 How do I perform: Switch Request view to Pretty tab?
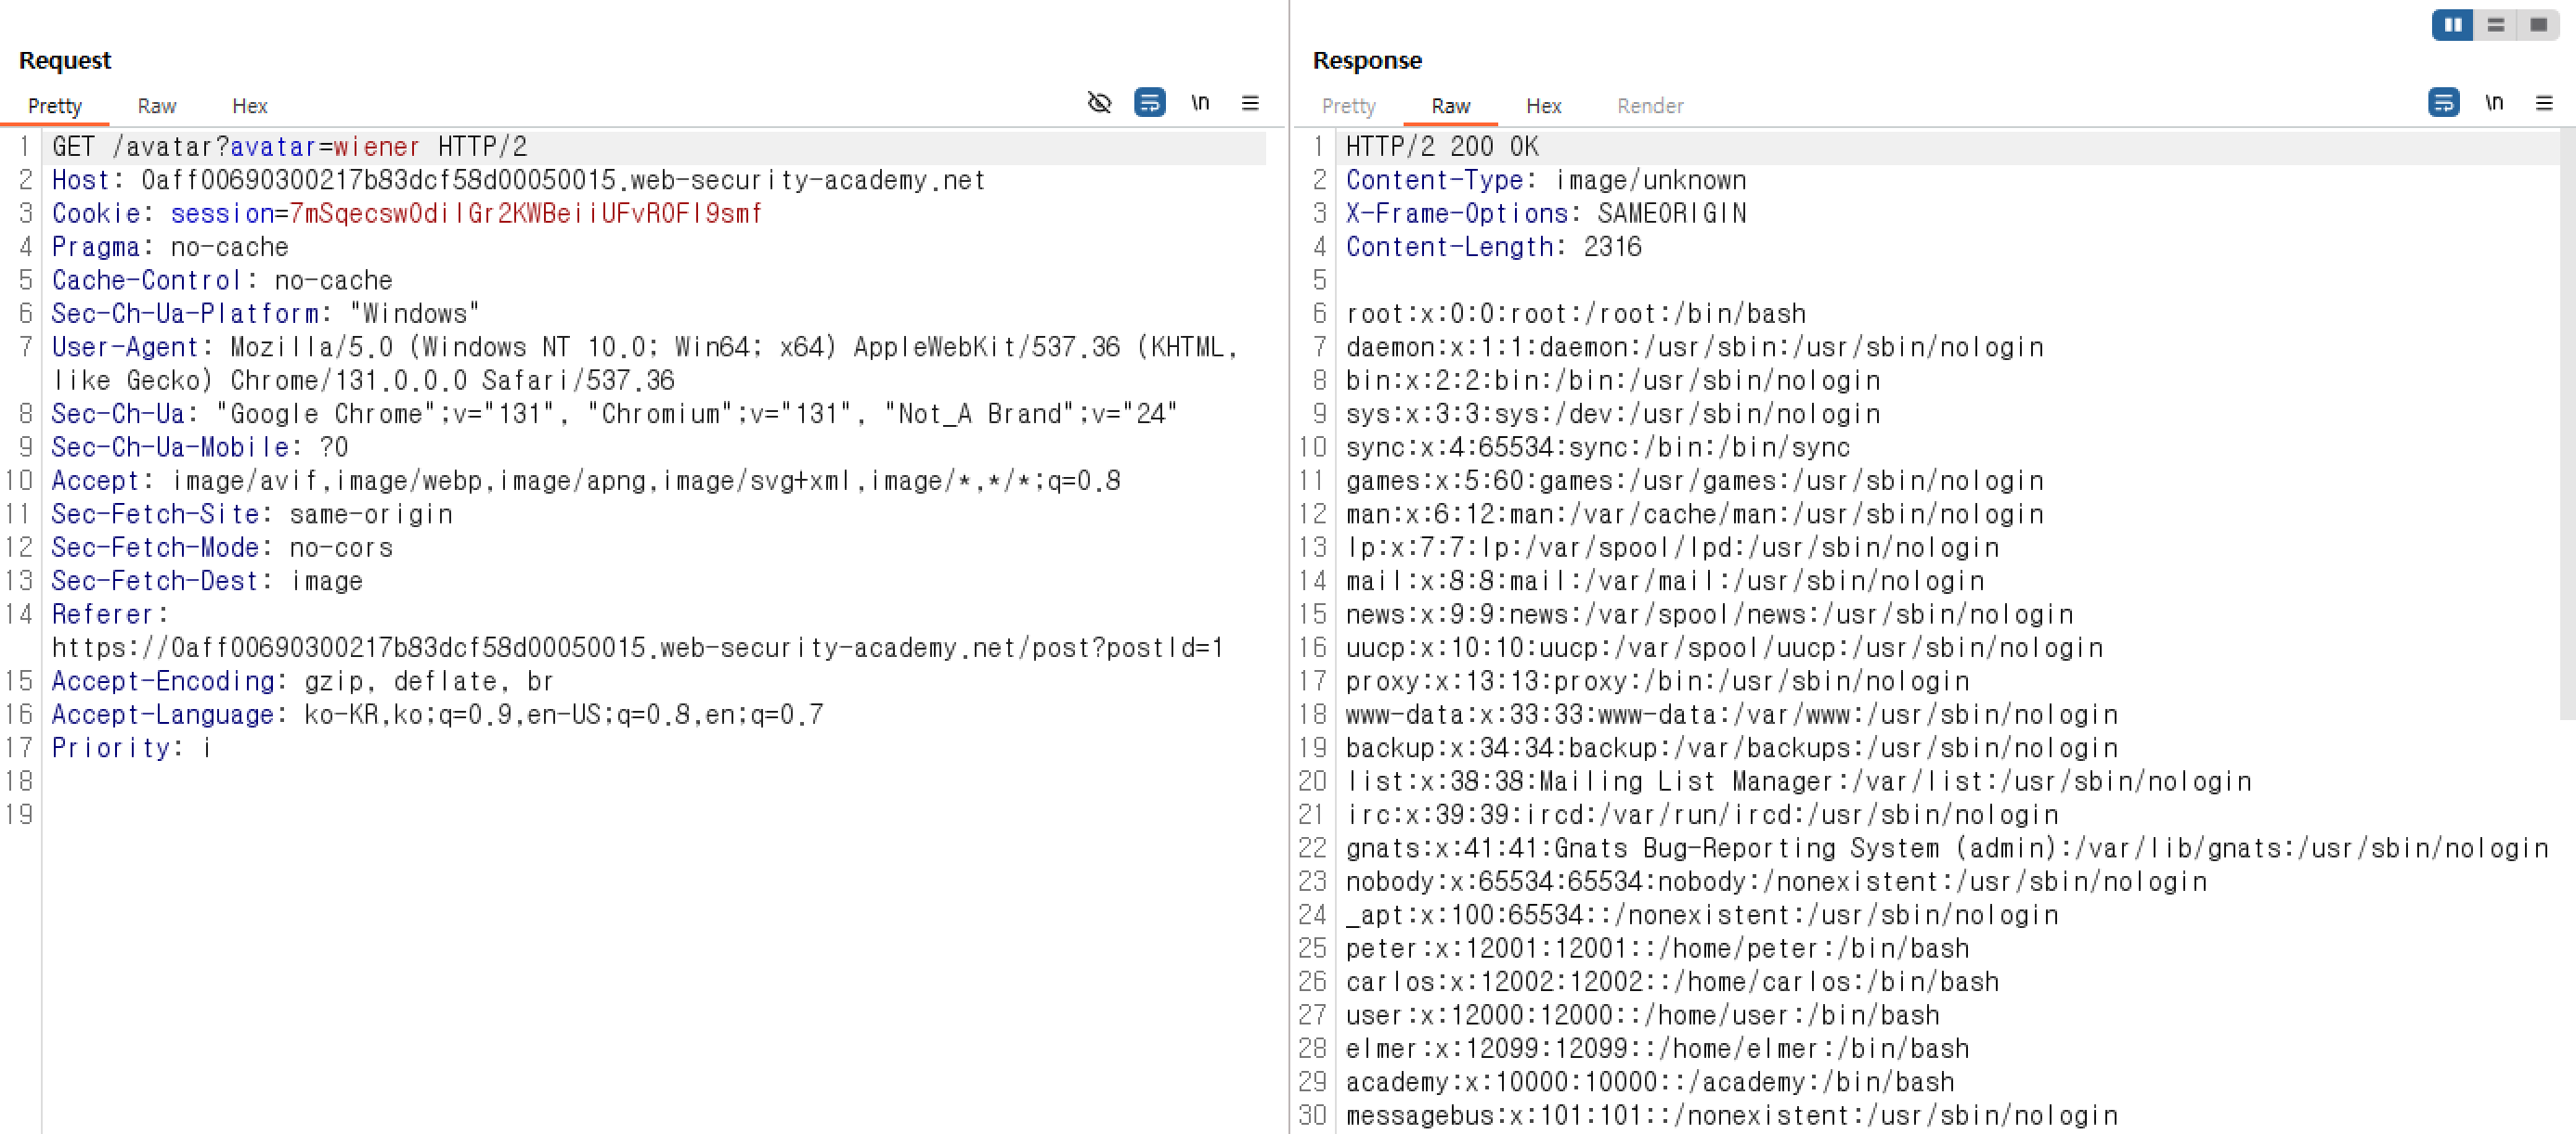tap(55, 106)
